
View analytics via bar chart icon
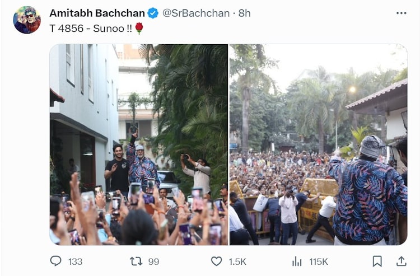(297, 261)
